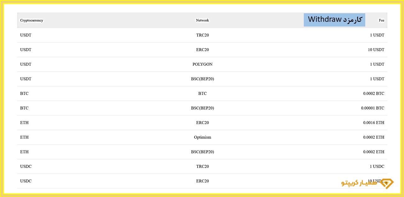Click the first USDC cryptocurrency cell
The width and height of the screenshot is (404, 197).
pos(26,166)
